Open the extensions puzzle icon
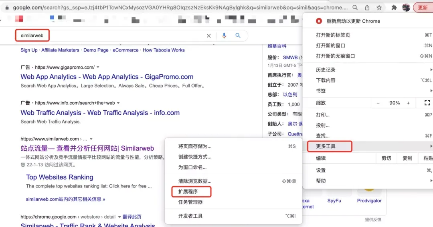Viewport: 433px width, 227px height. pos(394,8)
